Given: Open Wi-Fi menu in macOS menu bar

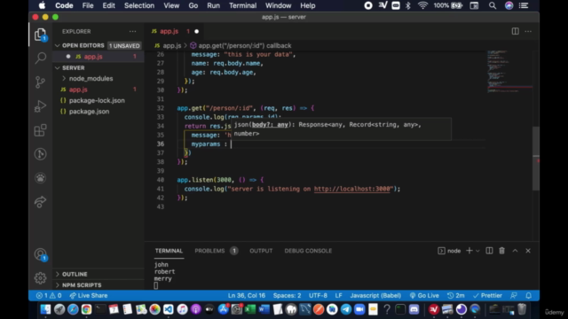Looking at the screenshot, I should (x=422, y=5).
